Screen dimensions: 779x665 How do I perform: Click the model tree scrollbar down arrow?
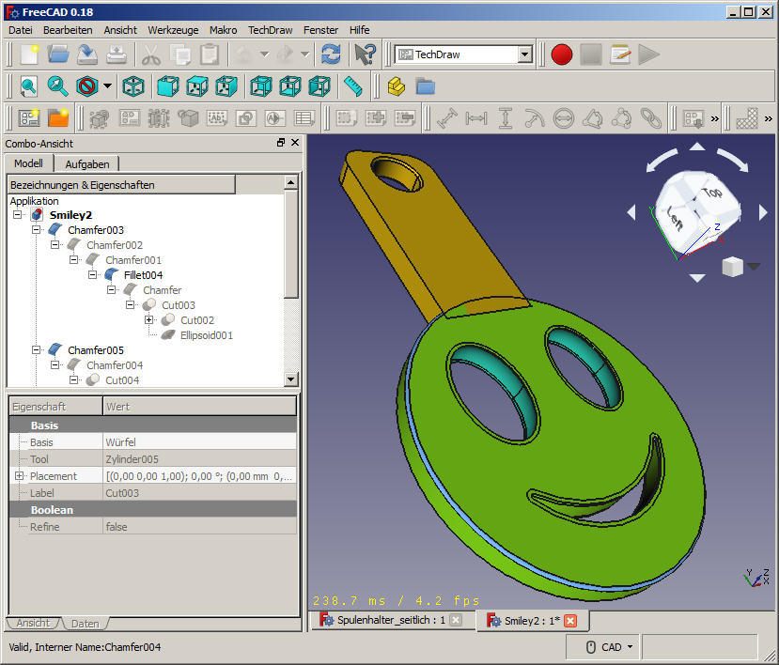(291, 379)
